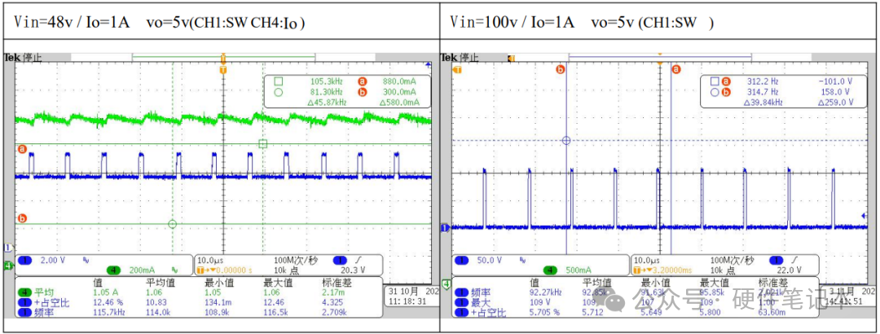Click the Δ39.84kHz cursor delta readout
Viewport: 880px width, 334px height.
click(x=763, y=102)
